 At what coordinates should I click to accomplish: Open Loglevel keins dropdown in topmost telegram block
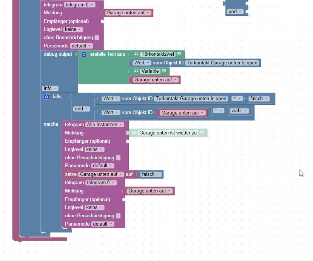pyautogui.click(x=73, y=29)
